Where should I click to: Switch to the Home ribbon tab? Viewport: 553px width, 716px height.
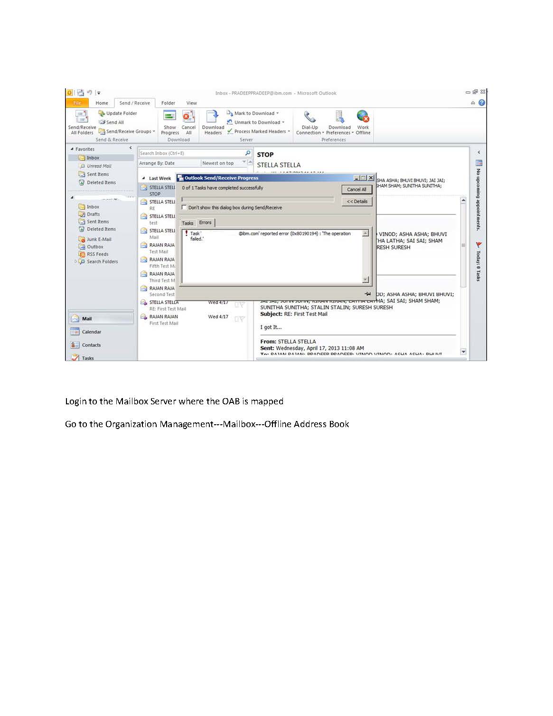[102, 103]
